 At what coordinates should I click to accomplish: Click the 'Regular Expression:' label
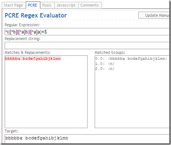(22, 25)
